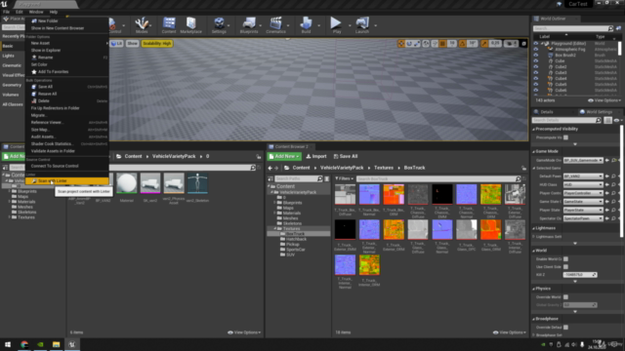This screenshot has width=625, height=351.
Task: Toggle Use Client Side checkbox
Action: [x=565, y=266]
